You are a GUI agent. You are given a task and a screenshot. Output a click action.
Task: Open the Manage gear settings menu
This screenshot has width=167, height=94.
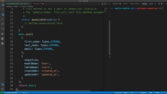pos(2,89)
